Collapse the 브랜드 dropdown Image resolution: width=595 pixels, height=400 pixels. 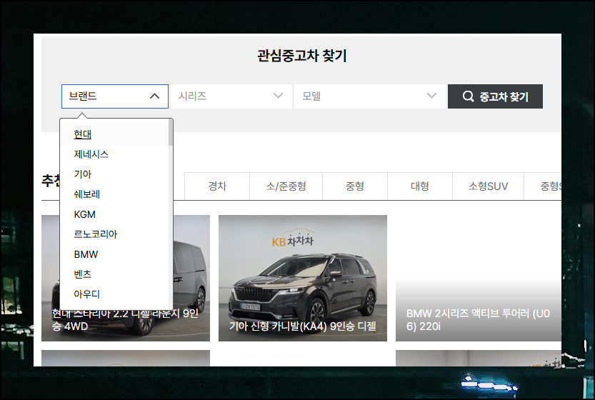click(x=114, y=96)
